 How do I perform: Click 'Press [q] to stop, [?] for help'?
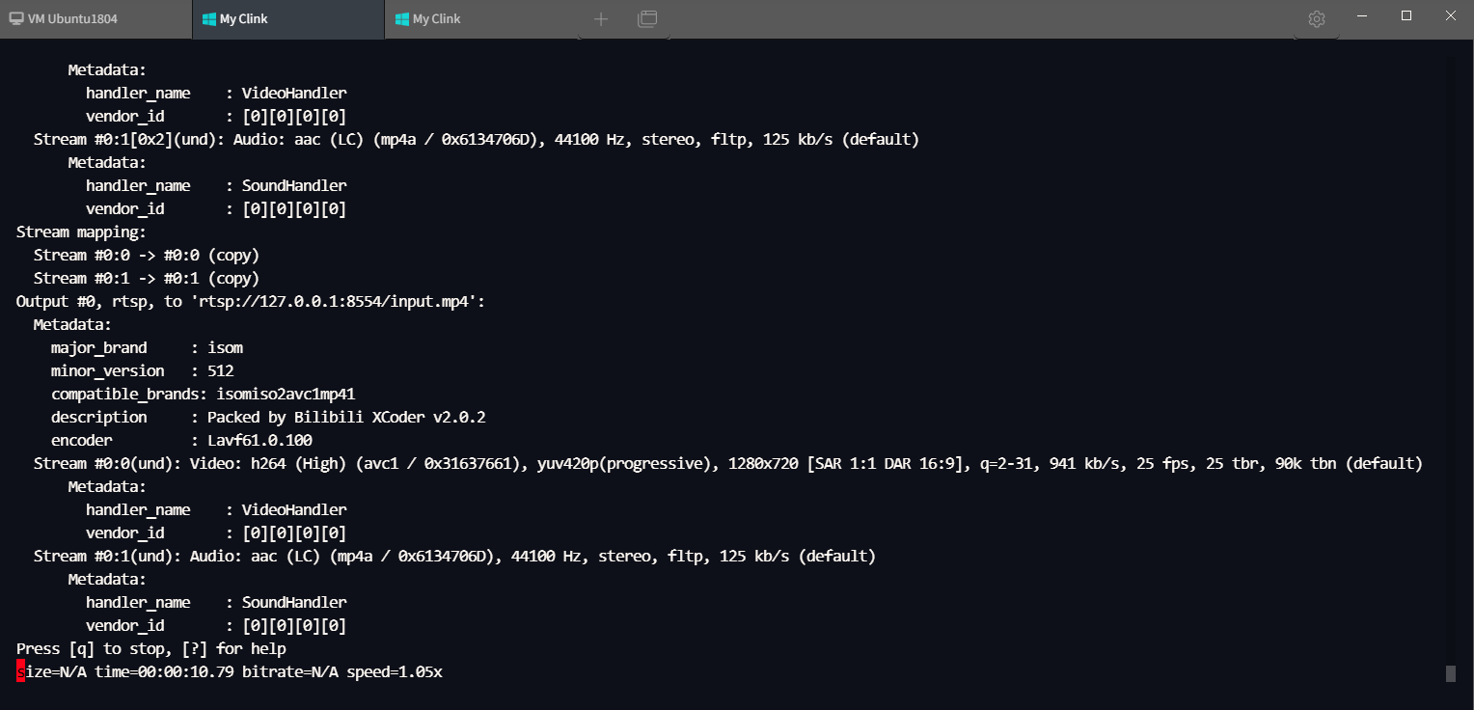[x=151, y=648]
